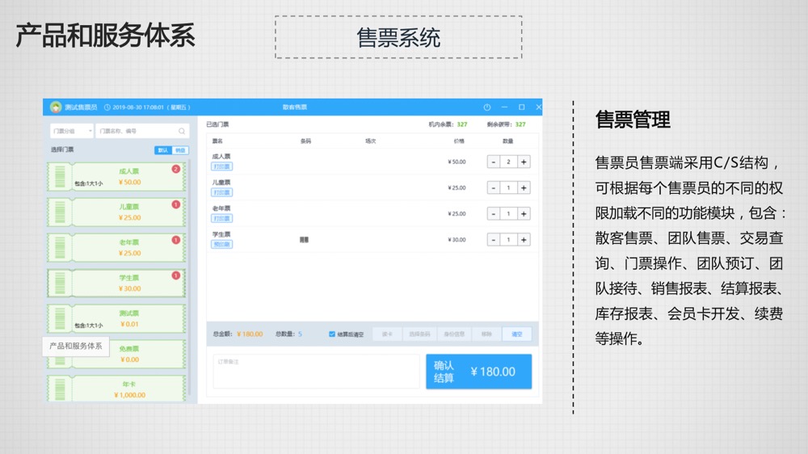Select the 老年票 ¥25.00 ticket card
The width and height of the screenshot is (808, 454).
(x=116, y=248)
